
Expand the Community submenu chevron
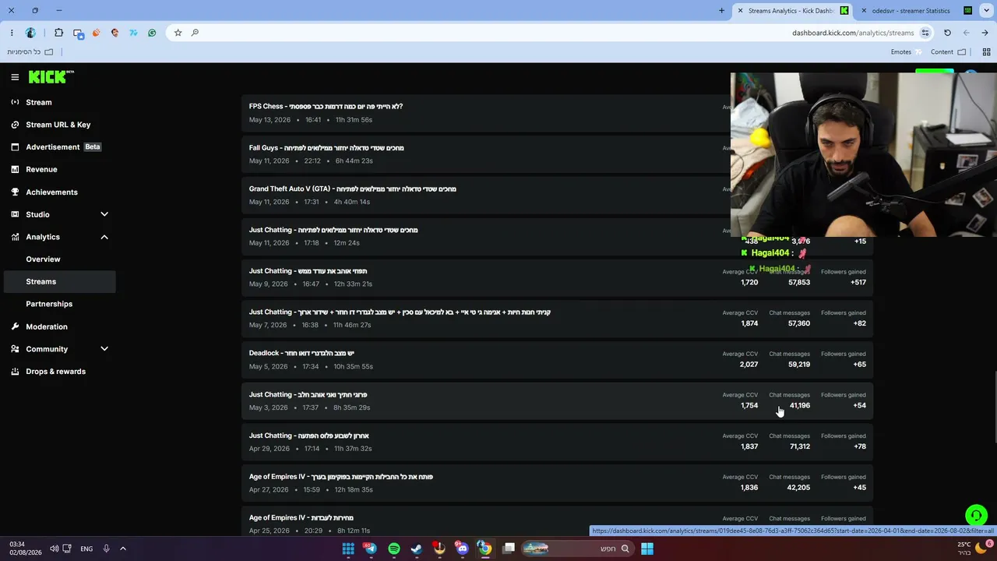coord(104,349)
